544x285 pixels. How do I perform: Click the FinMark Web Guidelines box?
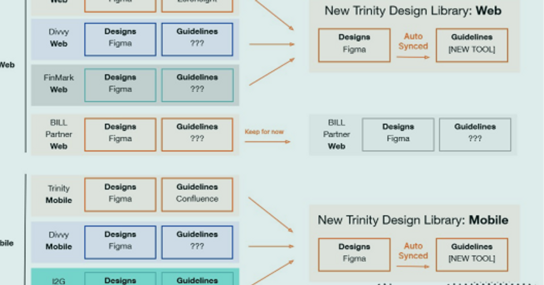click(197, 85)
